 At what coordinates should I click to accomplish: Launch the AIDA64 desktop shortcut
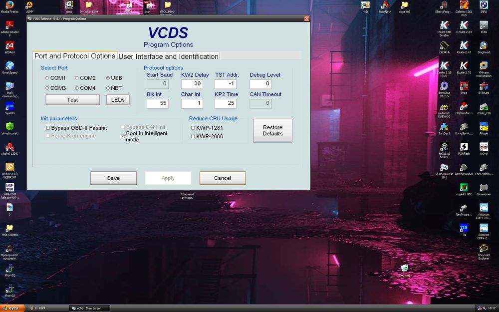click(9, 48)
